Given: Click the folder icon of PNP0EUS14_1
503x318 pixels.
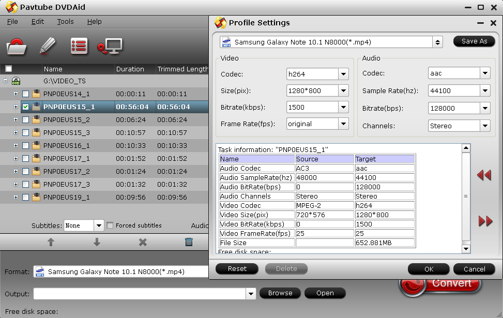Looking at the screenshot, I should pos(36,94).
